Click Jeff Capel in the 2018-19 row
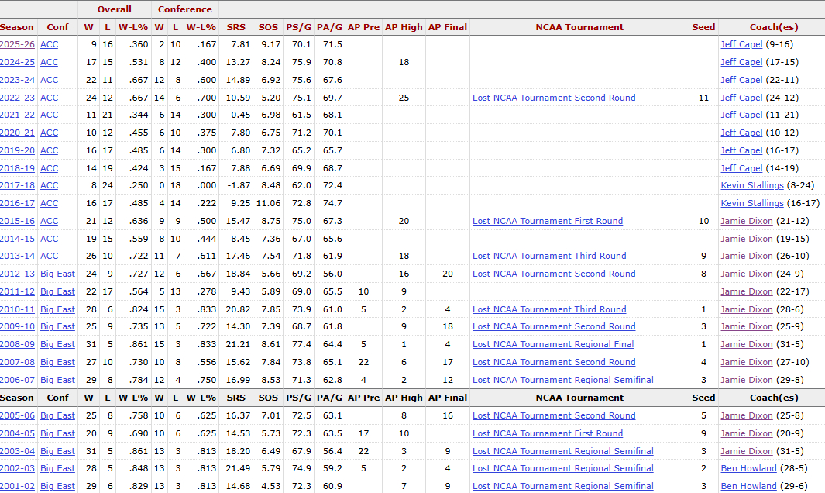The height and width of the screenshot is (493, 825). pos(741,168)
